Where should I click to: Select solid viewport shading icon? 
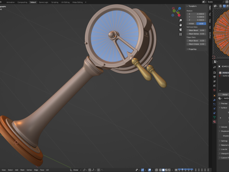tap(163, 170)
